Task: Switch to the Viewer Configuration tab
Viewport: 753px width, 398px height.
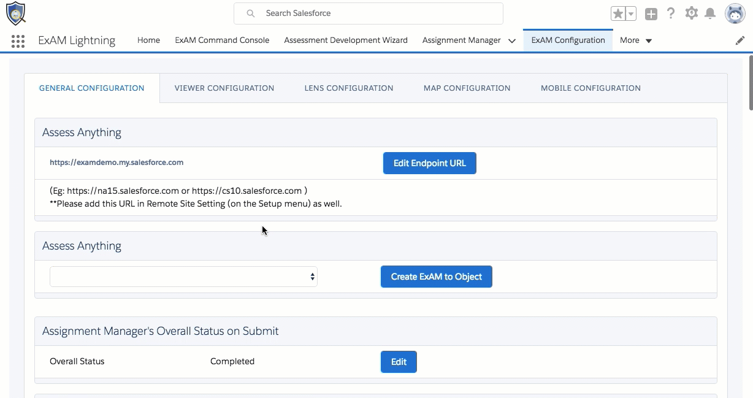Action: pos(224,88)
